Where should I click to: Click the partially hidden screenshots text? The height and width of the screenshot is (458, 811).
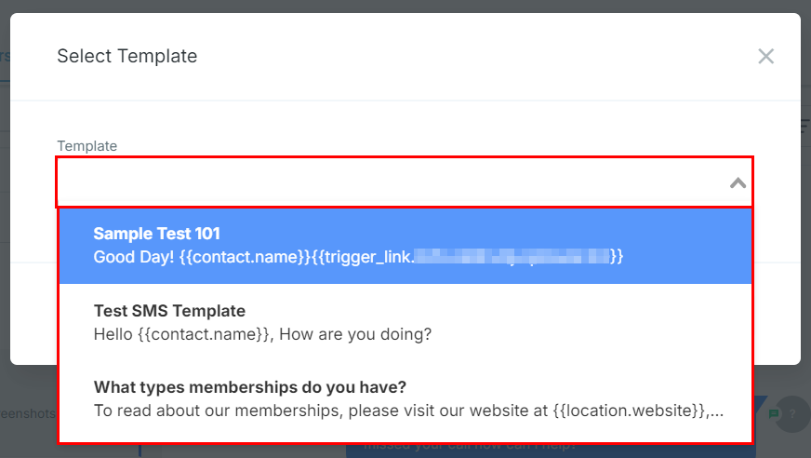click(x=28, y=413)
